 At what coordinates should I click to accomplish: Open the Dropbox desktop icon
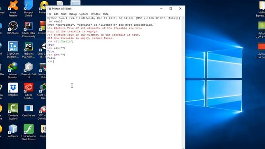click(13, 90)
